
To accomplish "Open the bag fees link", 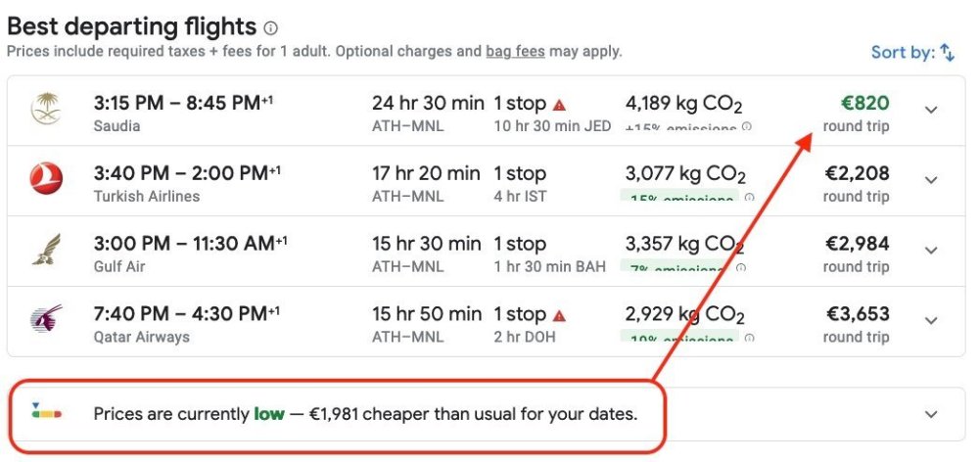I will [x=515, y=51].
